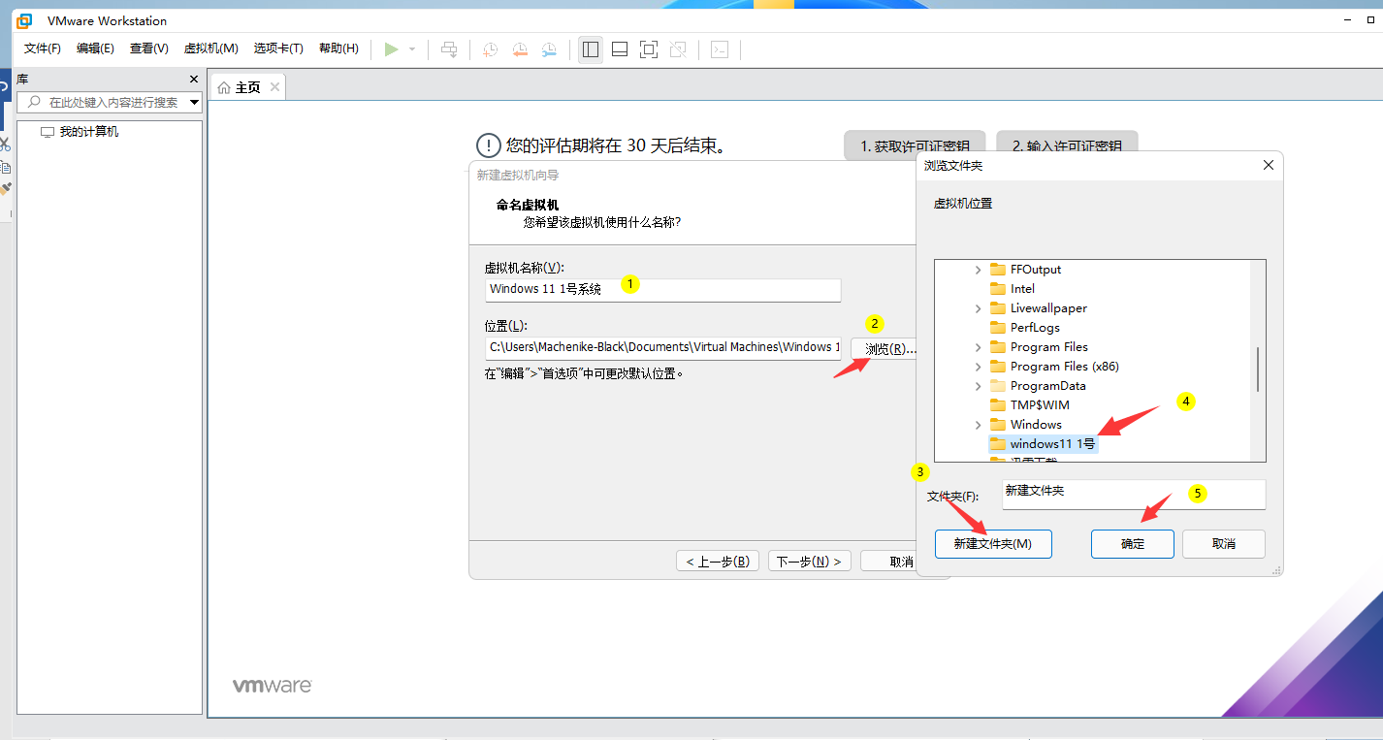Click Send Ctrl+Alt+Del toolbar icon

[449, 49]
